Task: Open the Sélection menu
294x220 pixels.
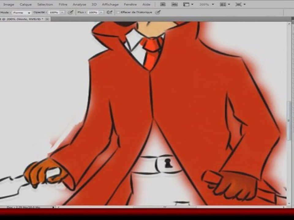Action: coord(45,5)
